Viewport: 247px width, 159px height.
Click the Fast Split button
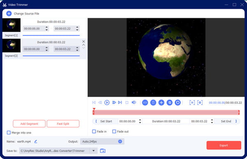pyautogui.click(x=63, y=124)
